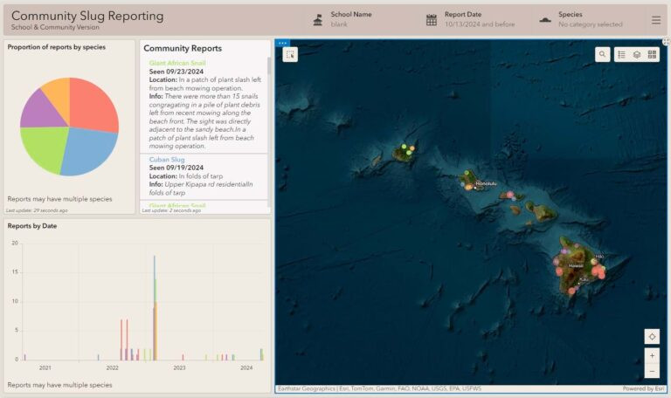Click the Esri attribution link

point(643,388)
